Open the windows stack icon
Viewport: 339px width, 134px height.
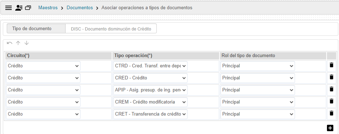tap(28, 8)
